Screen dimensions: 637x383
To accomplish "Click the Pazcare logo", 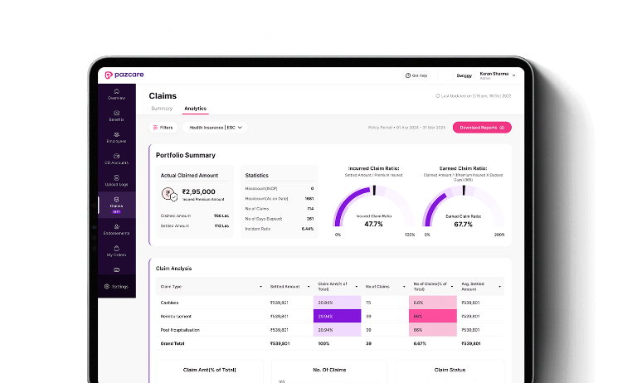I will click(124, 75).
